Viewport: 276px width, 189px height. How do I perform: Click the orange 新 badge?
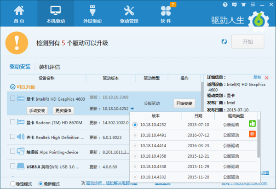(x=253, y=134)
